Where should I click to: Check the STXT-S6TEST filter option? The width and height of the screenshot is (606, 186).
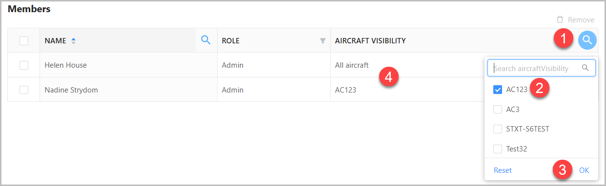tap(498, 129)
